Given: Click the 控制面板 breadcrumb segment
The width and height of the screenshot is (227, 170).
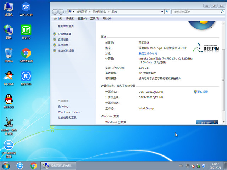Looking at the screenshot, I should [82, 12].
